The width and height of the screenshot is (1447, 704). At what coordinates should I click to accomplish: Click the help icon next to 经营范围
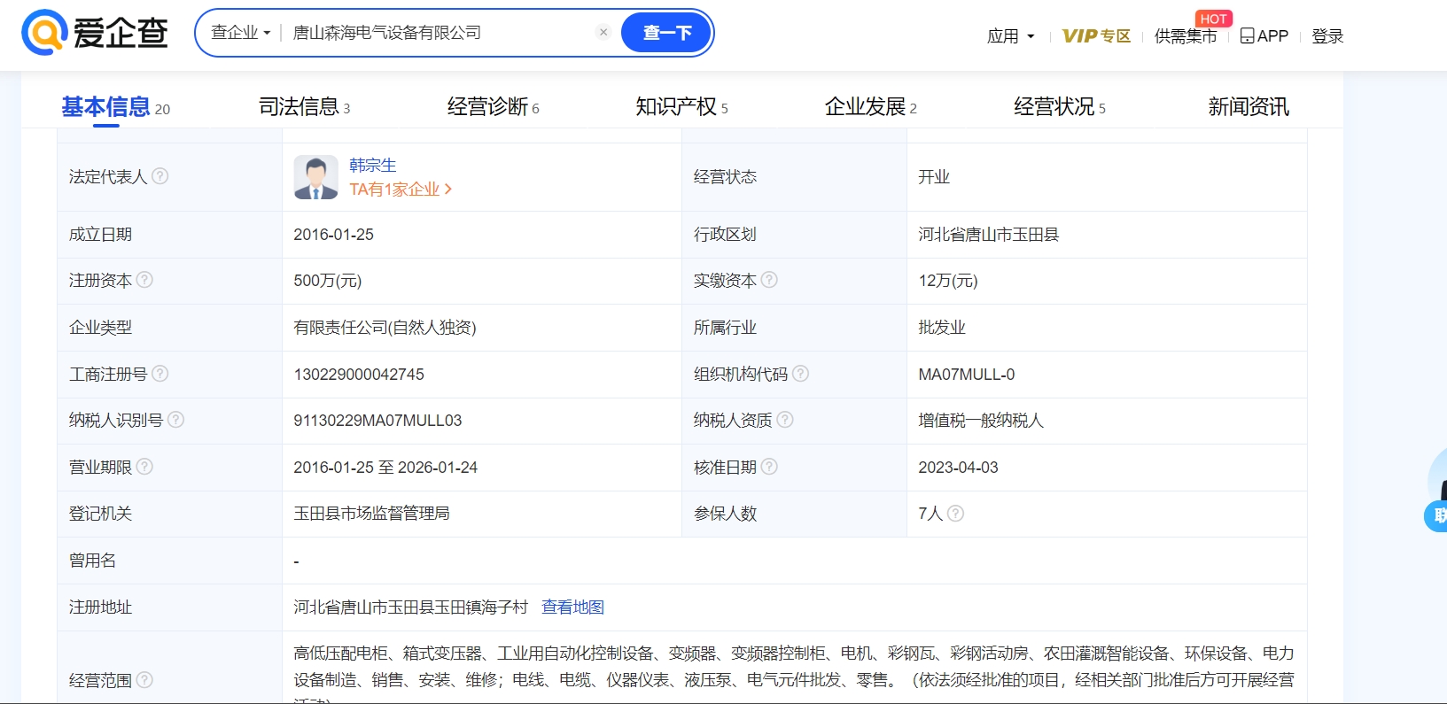(144, 679)
